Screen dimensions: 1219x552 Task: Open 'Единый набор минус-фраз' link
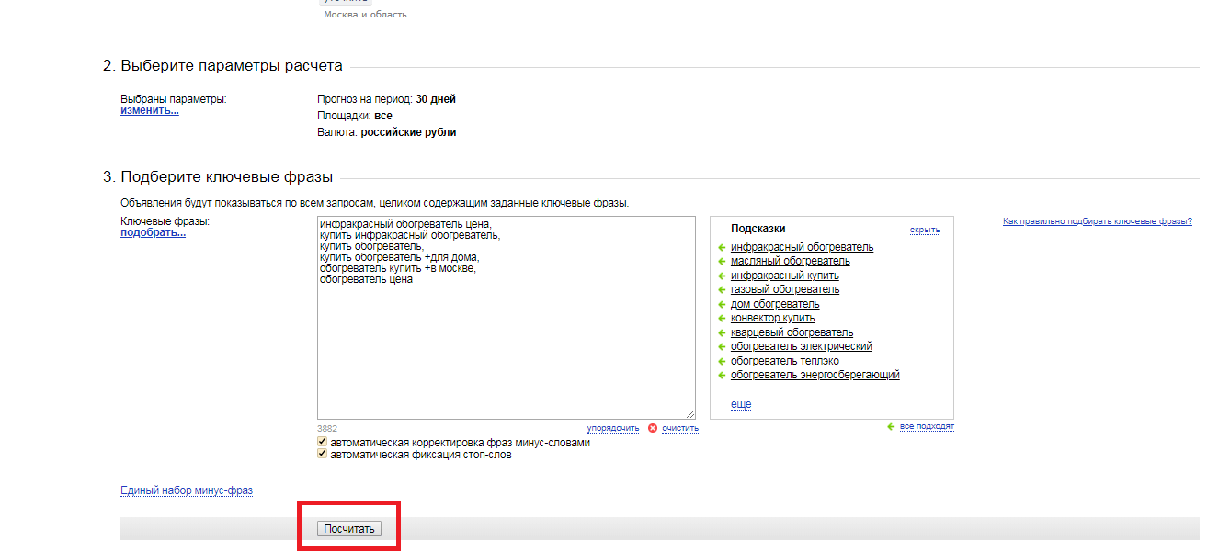[187, 490]
